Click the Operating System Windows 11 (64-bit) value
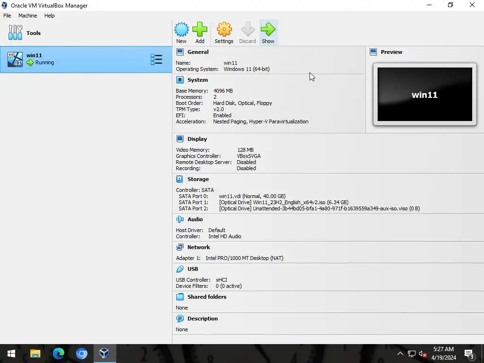The image size is (484, 363). (x=247, y=69)
